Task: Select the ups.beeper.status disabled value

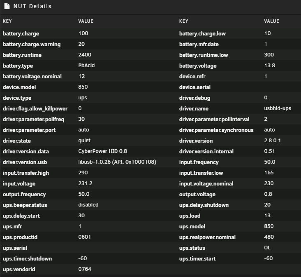Action: 88,204
